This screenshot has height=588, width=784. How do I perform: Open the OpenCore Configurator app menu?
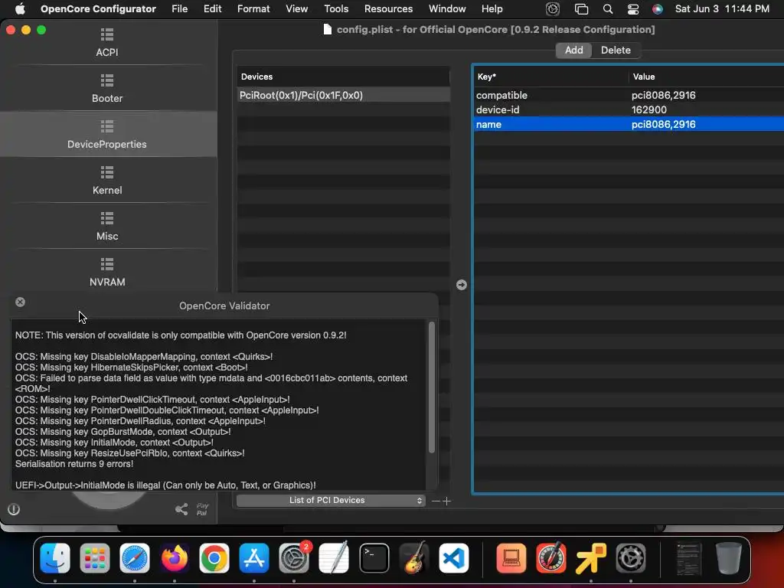[x=98, y=8]
